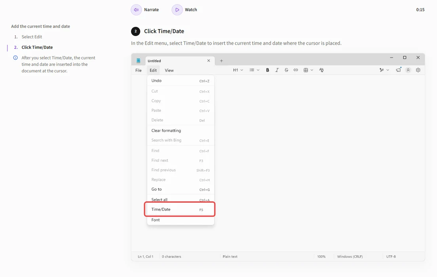This screenshot has height=277, width=437.
Task: Select Search with Bing entry
Action: pos(180,140)
